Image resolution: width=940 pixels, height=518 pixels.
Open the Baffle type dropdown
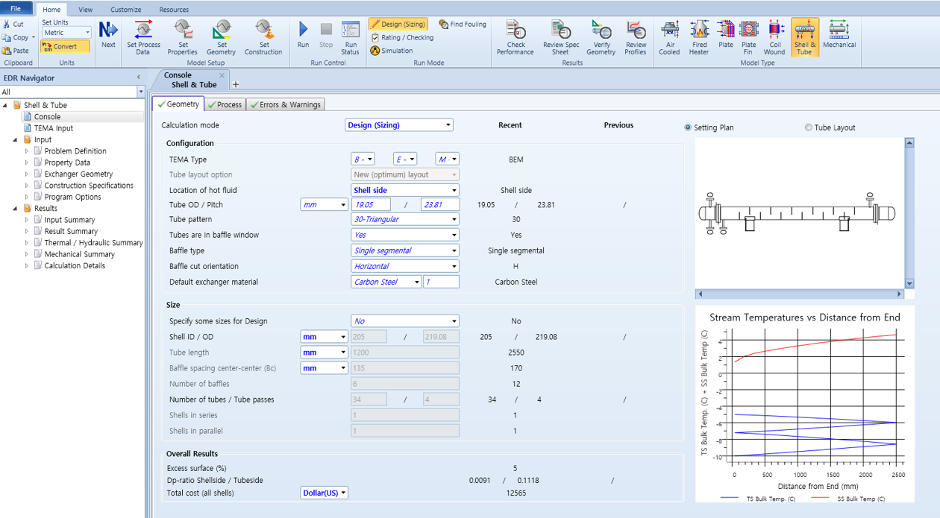tap(404, 250)
